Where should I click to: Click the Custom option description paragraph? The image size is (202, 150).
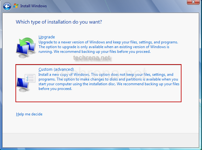109,82
